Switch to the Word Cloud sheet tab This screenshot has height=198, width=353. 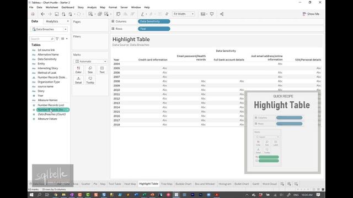coord(270,184)
